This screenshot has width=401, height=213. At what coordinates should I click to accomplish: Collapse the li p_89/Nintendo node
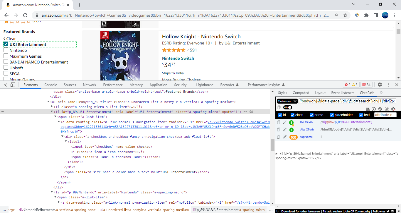(52, 192)
